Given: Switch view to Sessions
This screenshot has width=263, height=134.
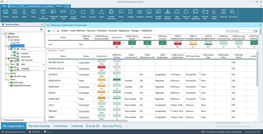Looking at the screenshot, I should [91, 31].
